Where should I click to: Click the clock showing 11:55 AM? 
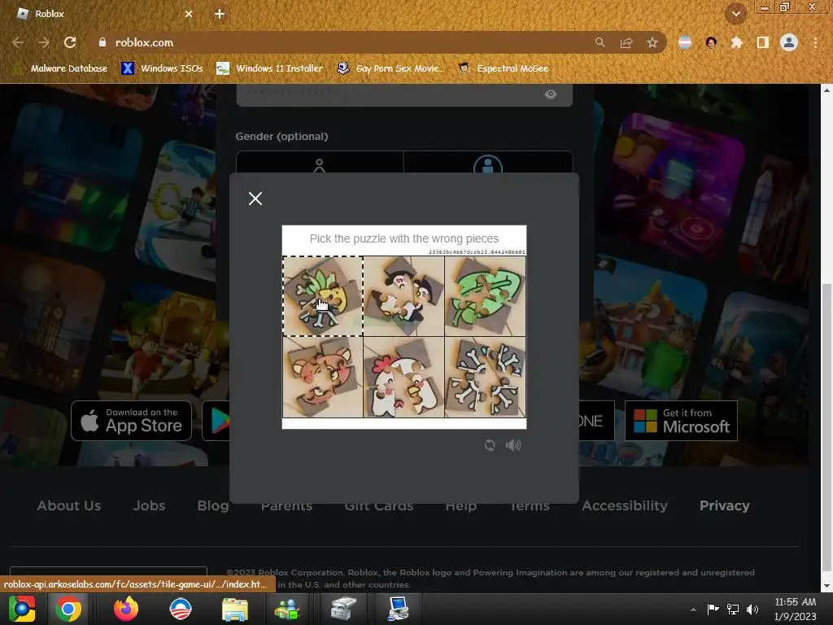795,609
